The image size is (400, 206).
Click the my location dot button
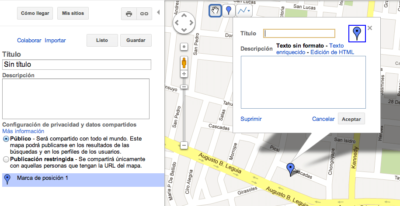point(184,47)
